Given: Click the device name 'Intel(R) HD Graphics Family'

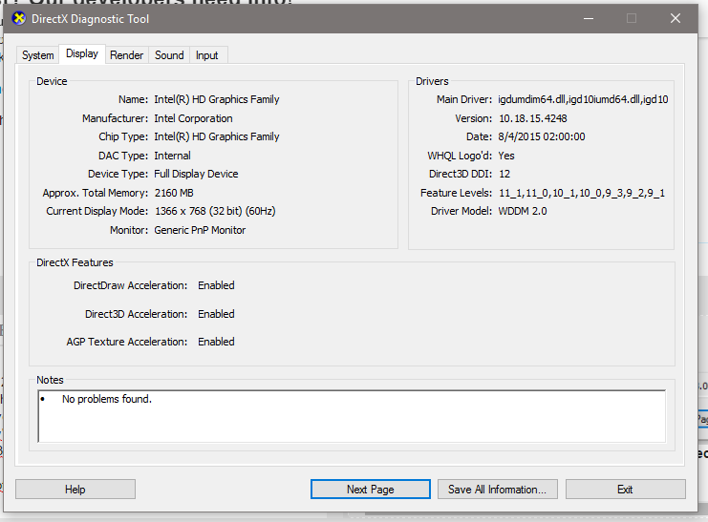Looking at the screenshot, I should coord(217,99).
